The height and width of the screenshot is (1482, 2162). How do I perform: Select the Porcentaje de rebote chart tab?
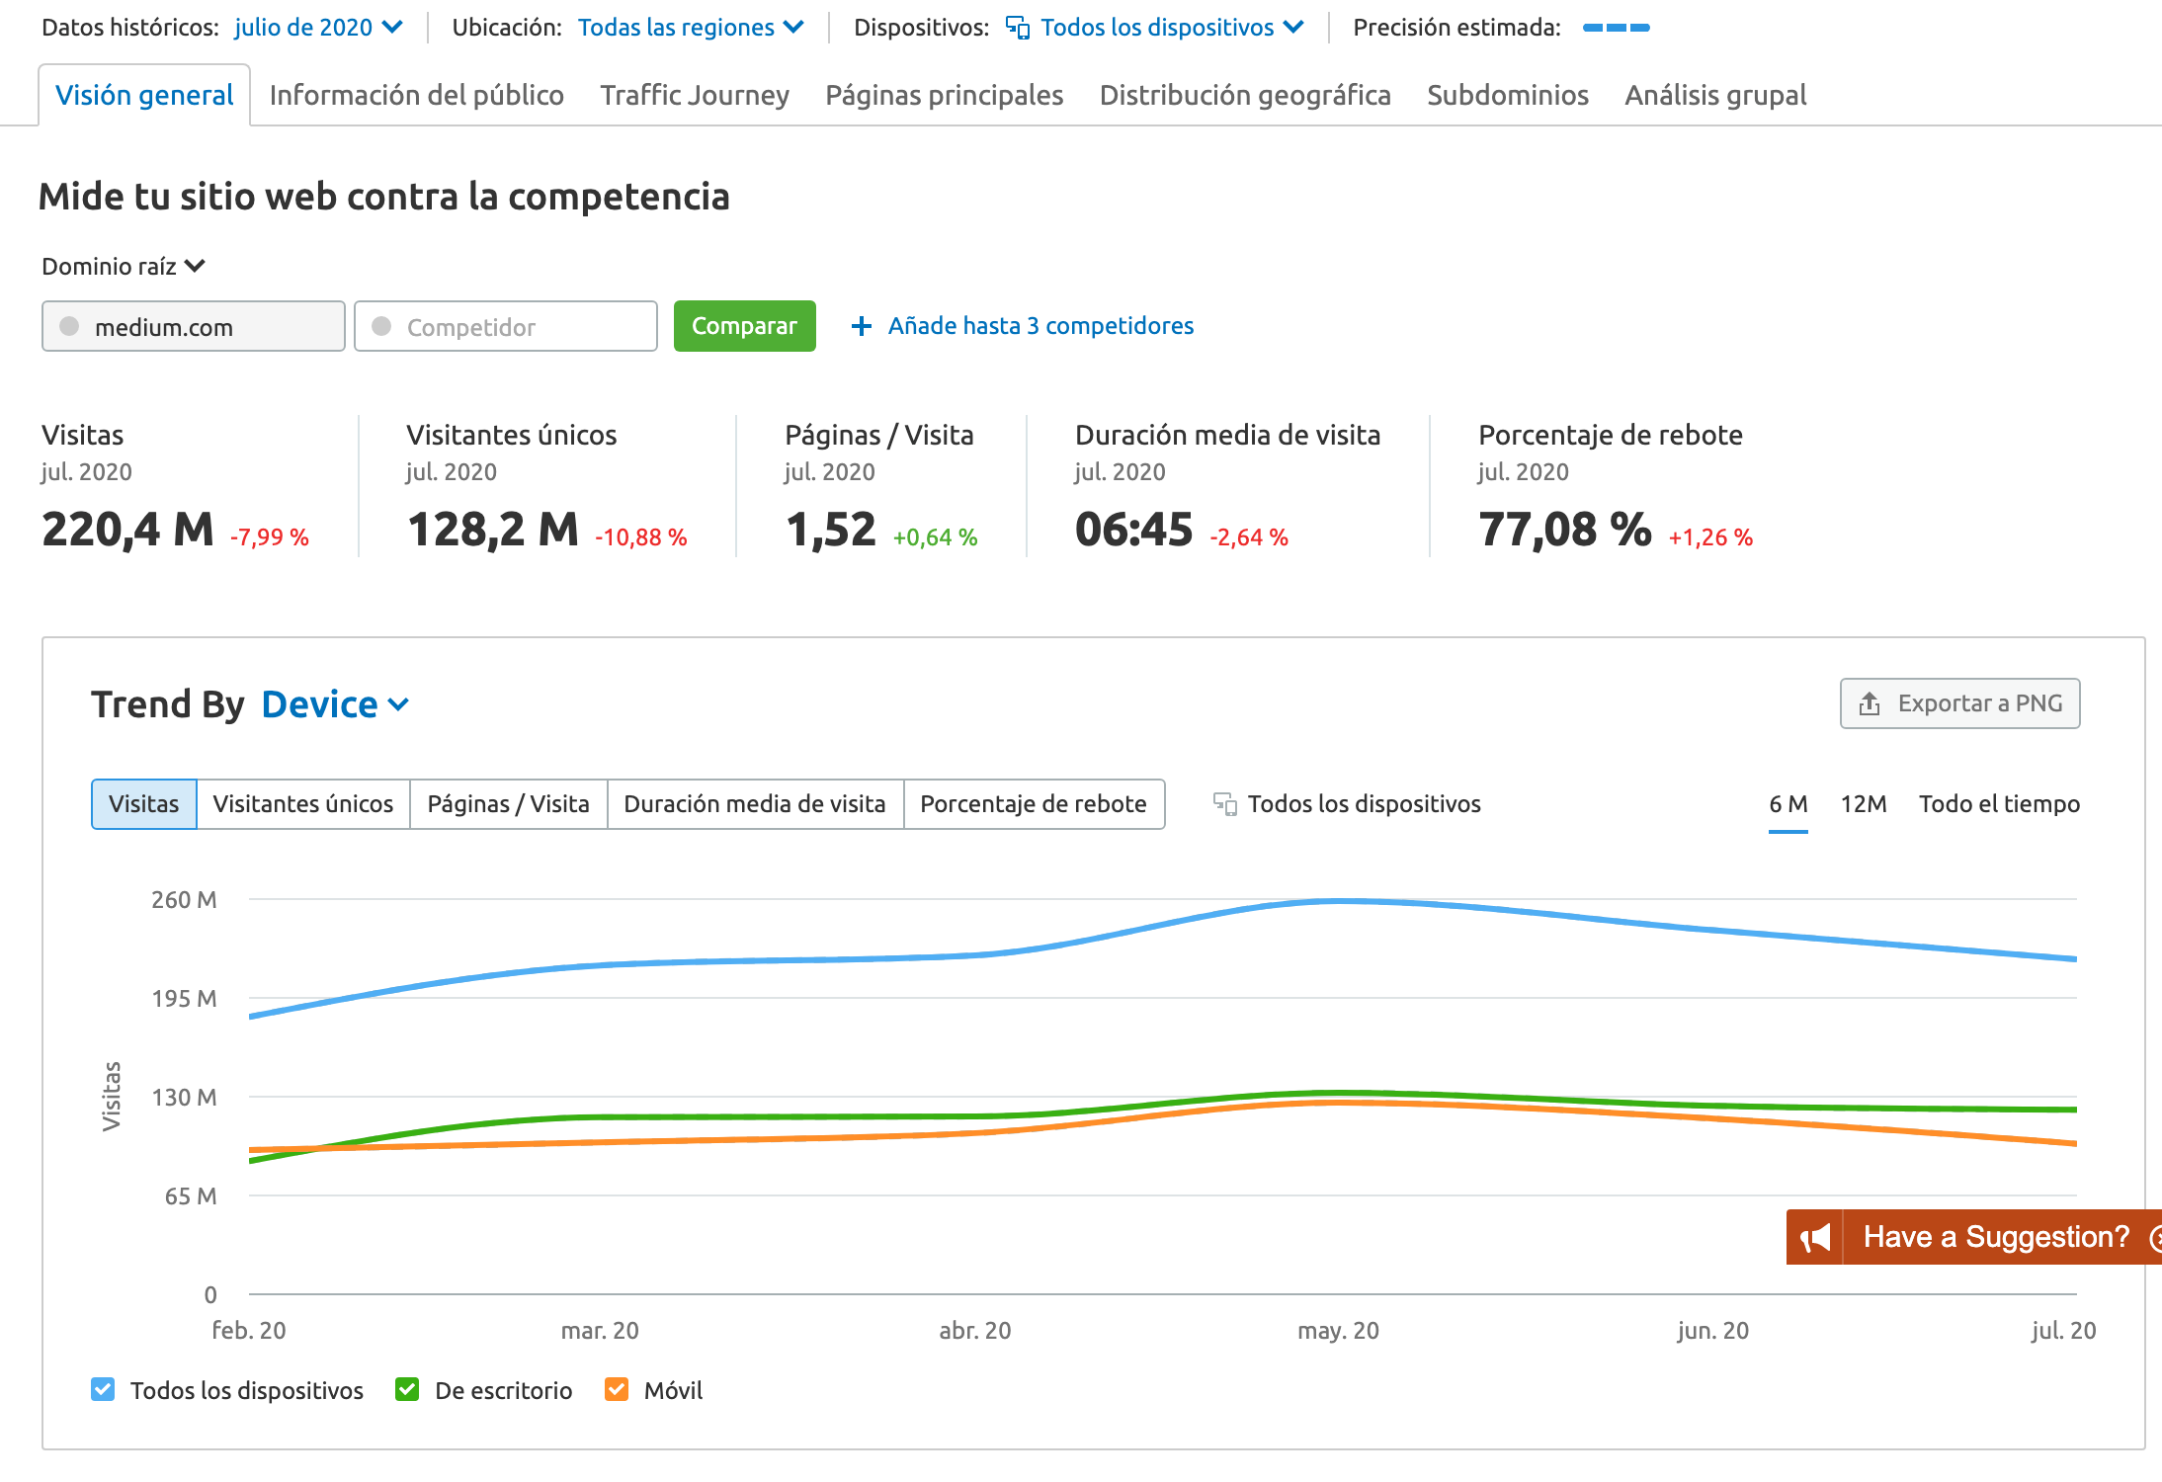(x=1034, y=804)
